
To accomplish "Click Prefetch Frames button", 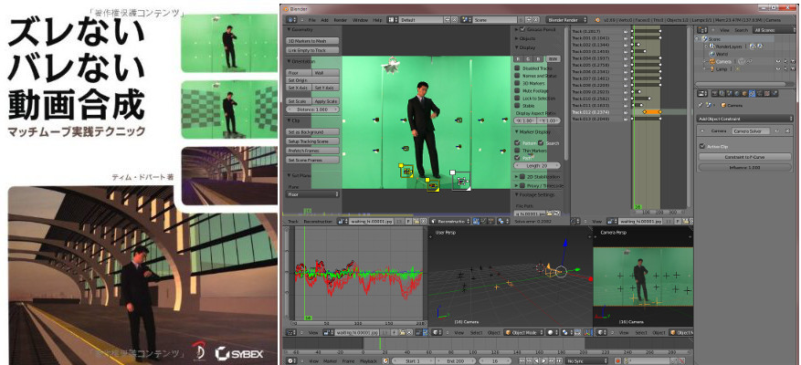I will (x=312, y=151).
